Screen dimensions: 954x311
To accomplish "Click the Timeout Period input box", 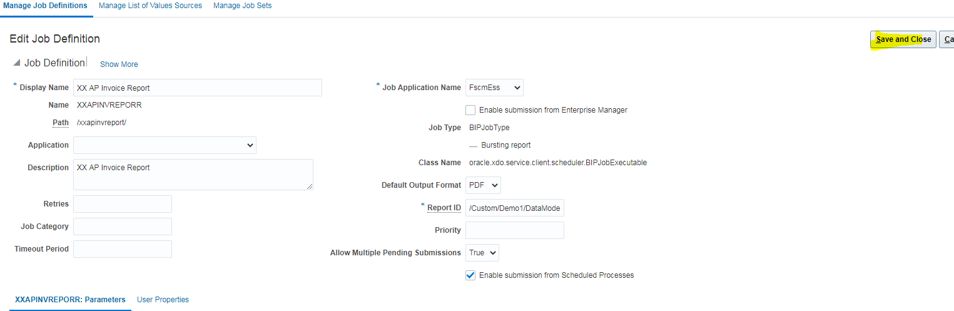I will [x=123, y=249].
